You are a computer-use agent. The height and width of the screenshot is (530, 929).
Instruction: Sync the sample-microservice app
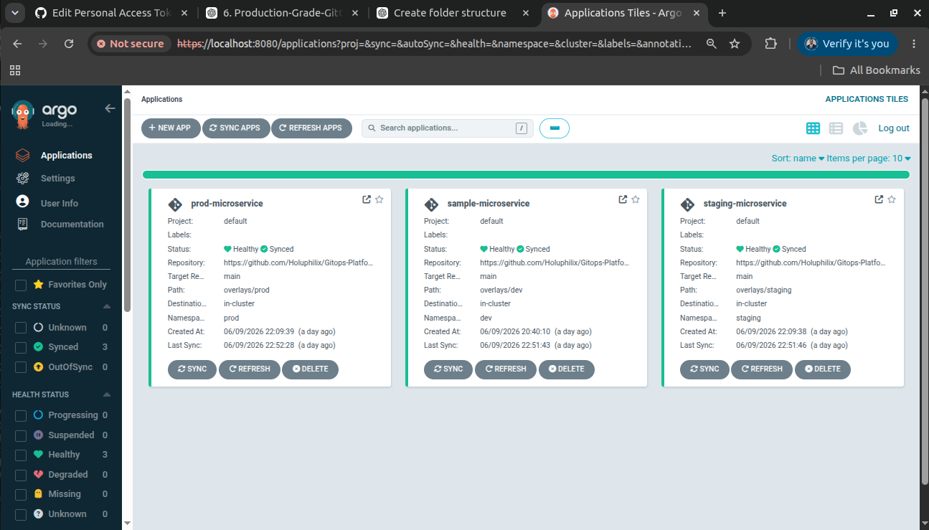click(448, 369)
